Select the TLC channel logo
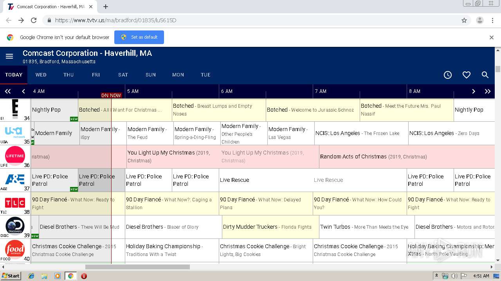Image resolution: width=501 pixels, height=281 pixels. 15,203
